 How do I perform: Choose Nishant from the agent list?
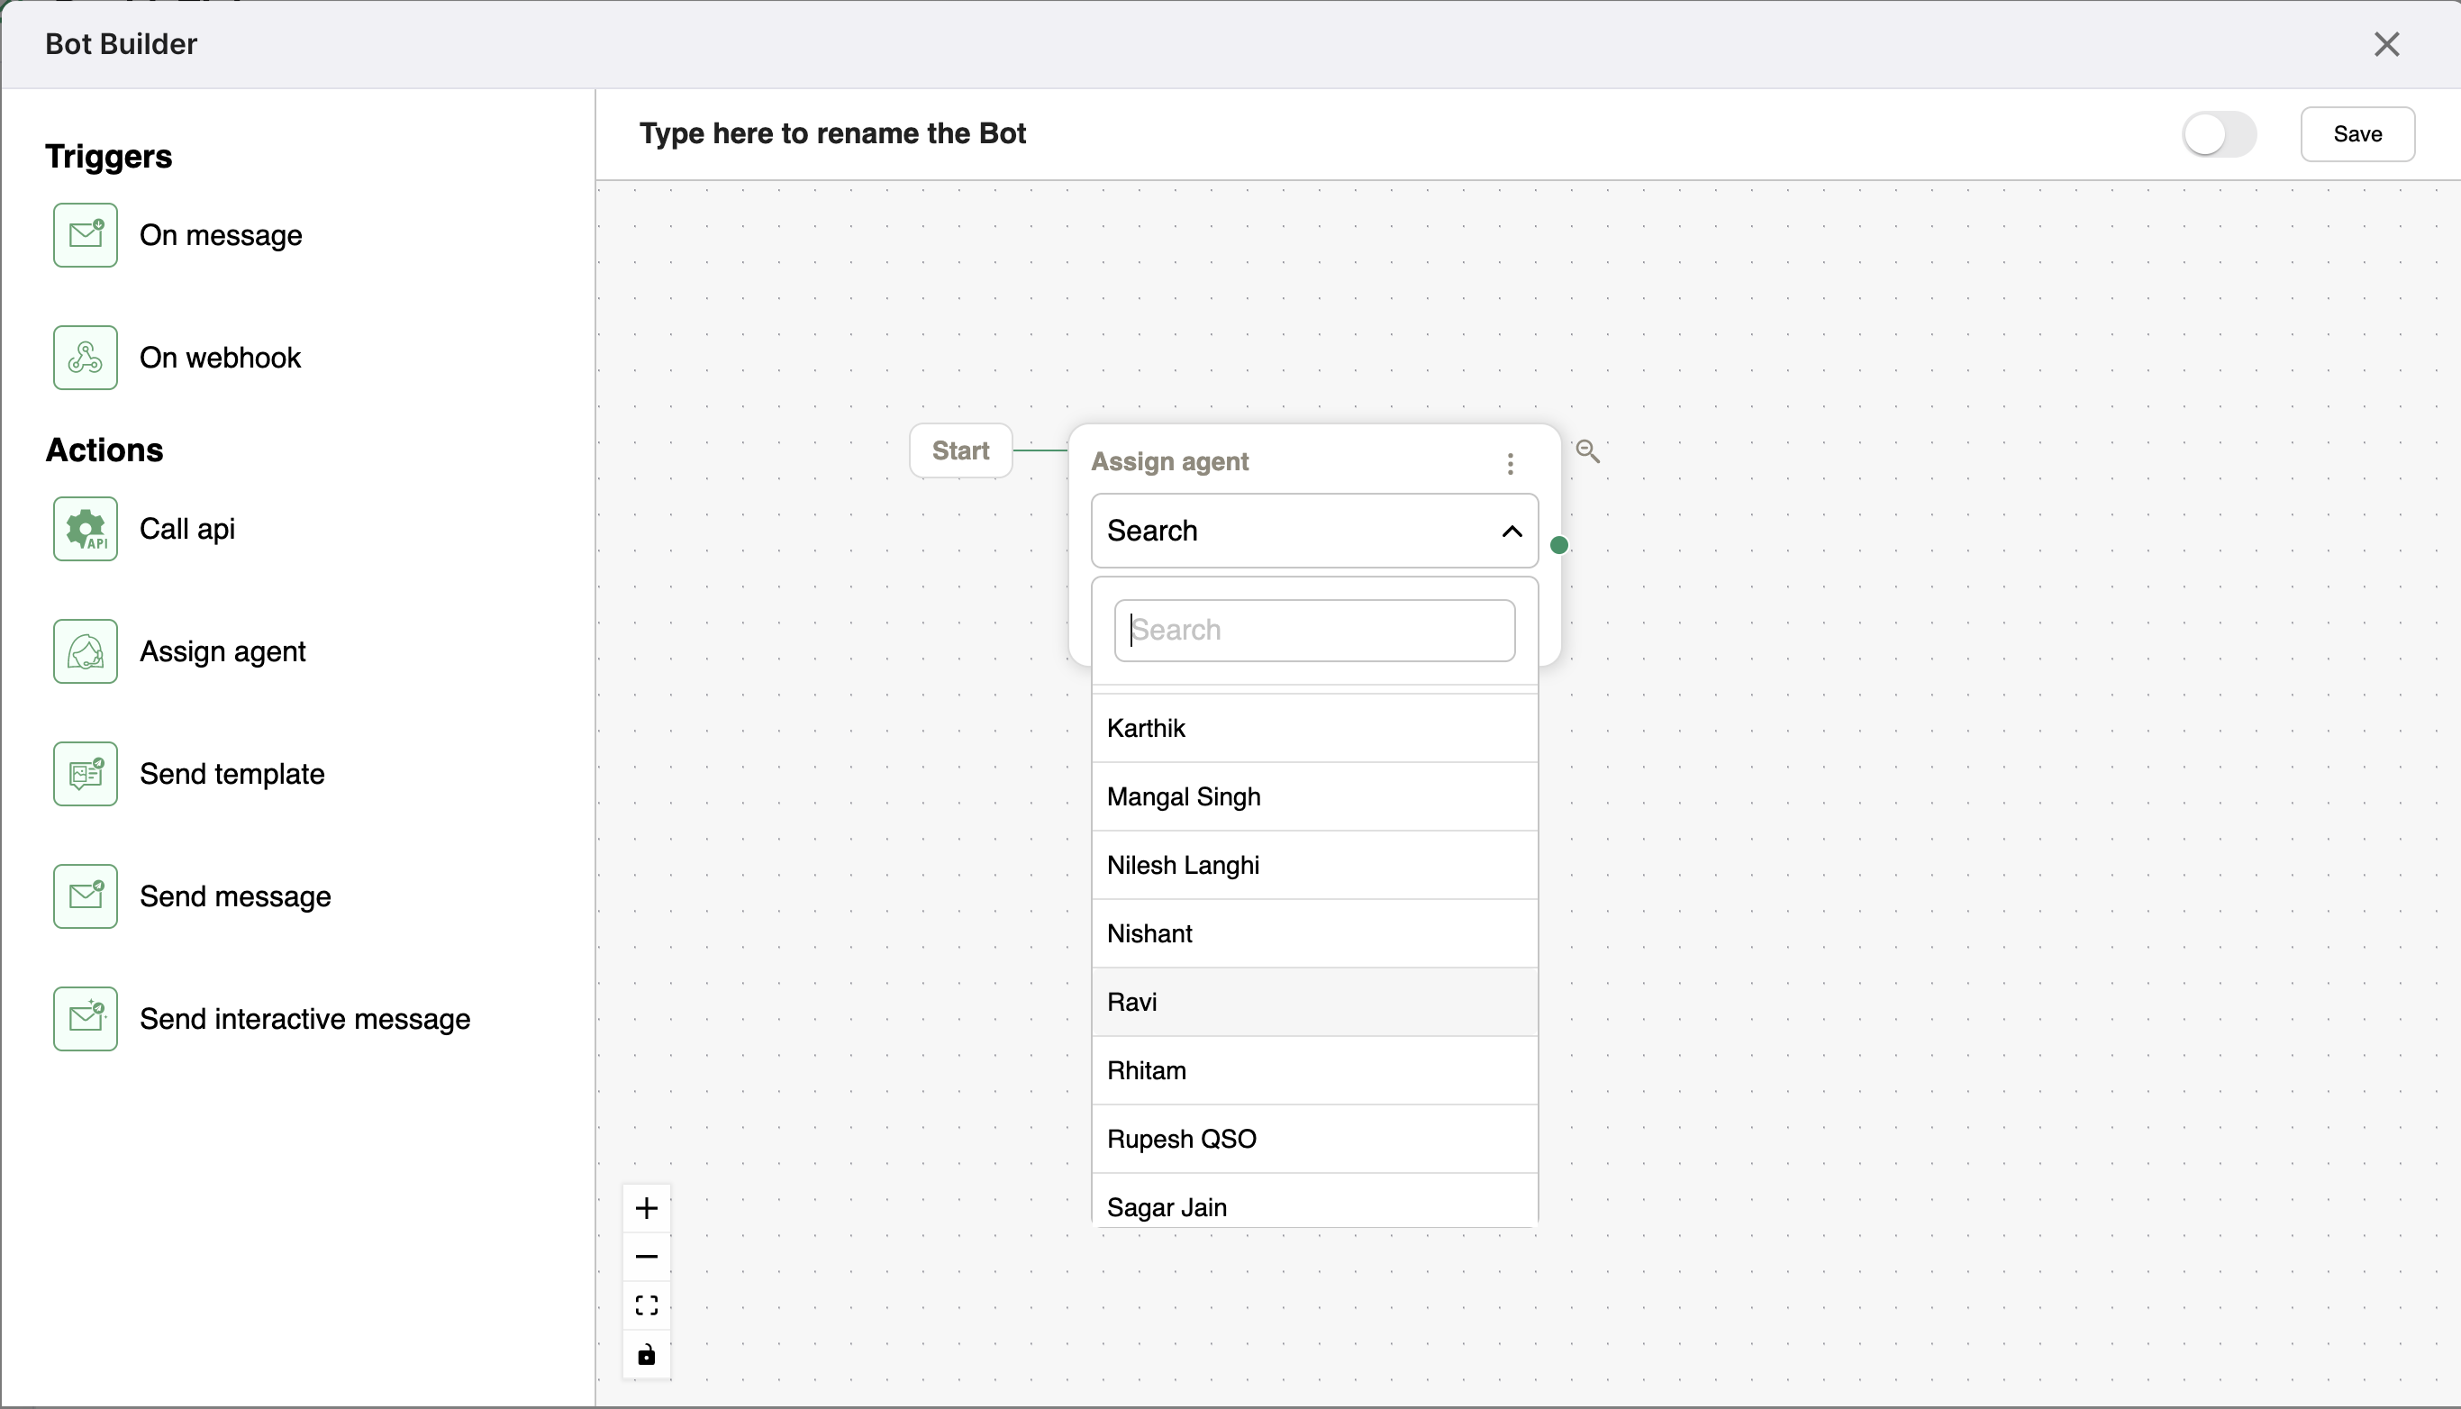(x=1314, y=934)
